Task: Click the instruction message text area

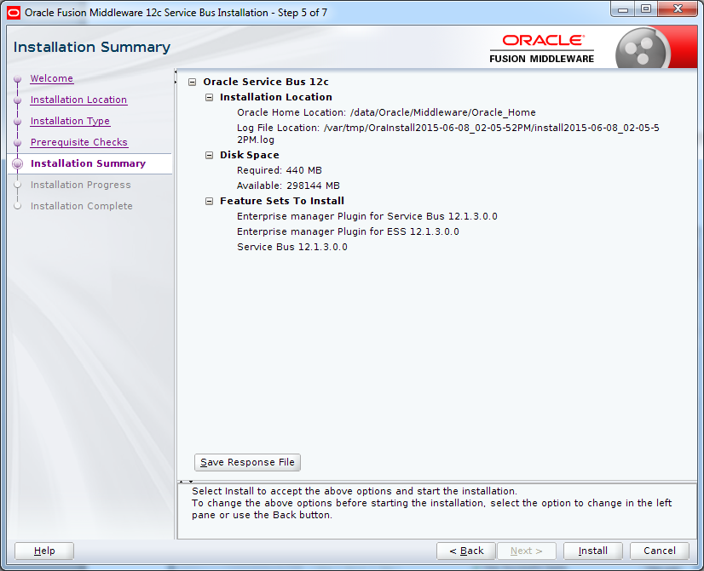Action: [437, 511]
